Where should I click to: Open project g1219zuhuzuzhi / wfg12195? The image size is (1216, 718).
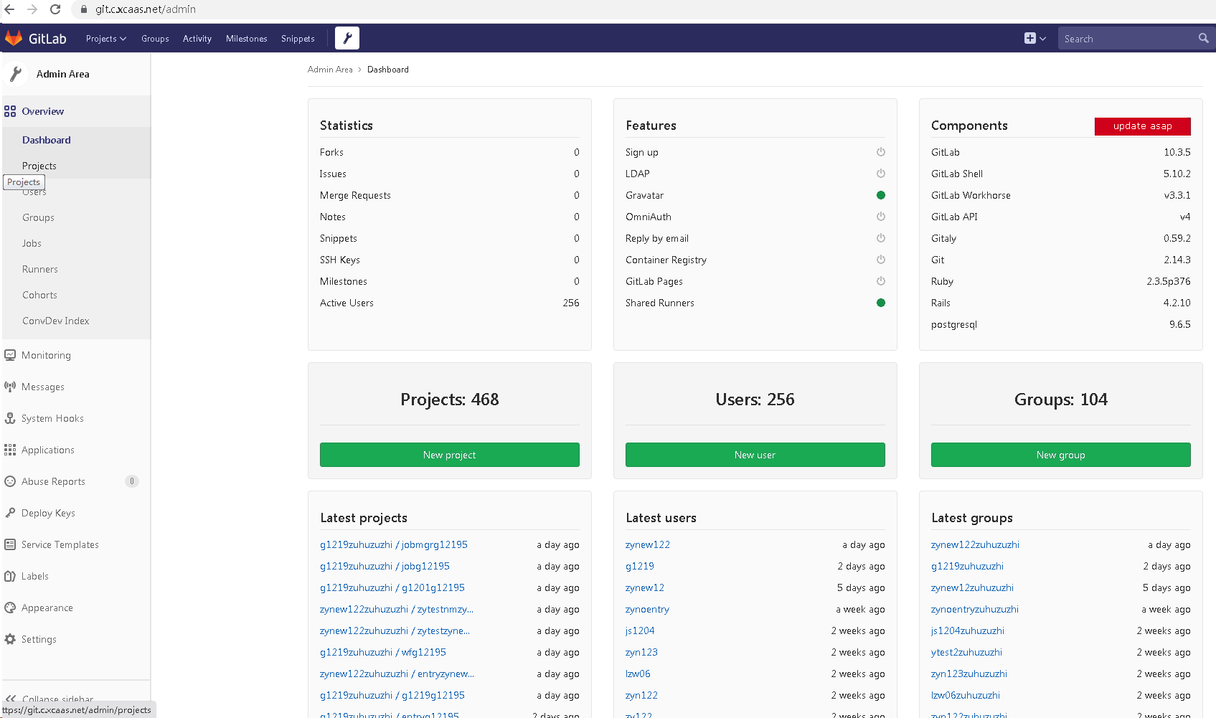(x=383, y=652)
